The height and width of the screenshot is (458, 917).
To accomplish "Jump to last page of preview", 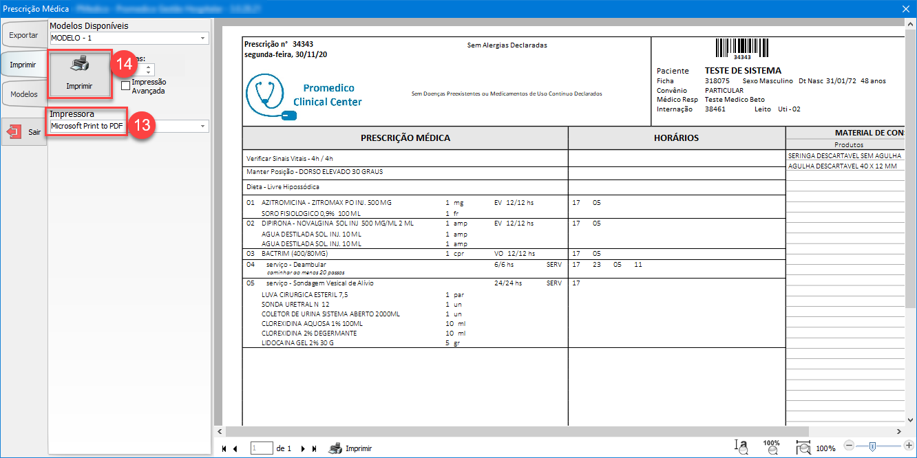I will 314,448.
